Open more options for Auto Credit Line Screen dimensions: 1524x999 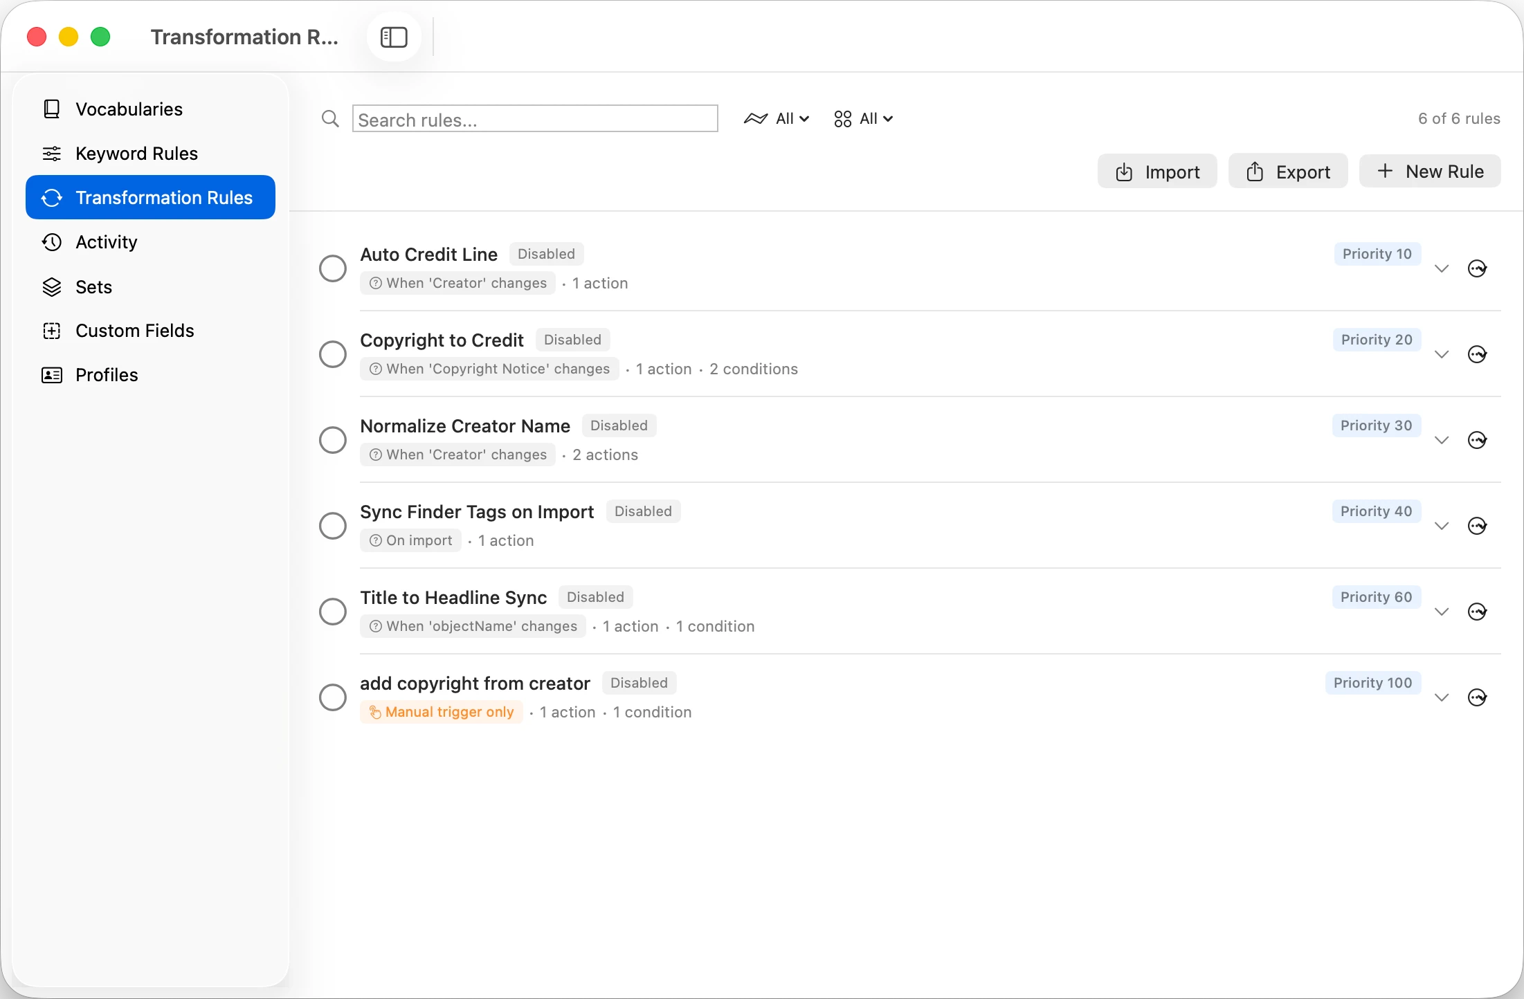tap(1478, 268)
